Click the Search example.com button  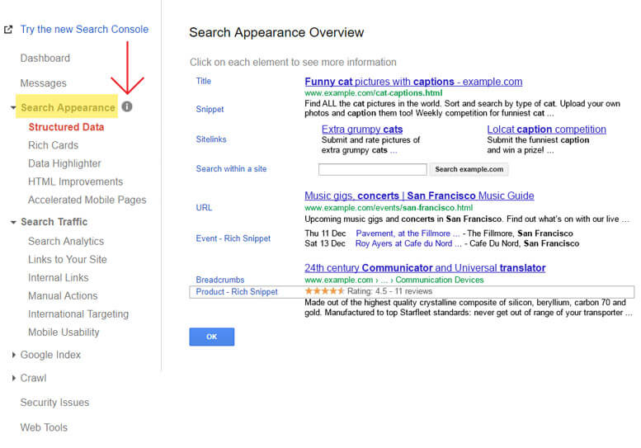pyautogui.click(x=469, y=169)
